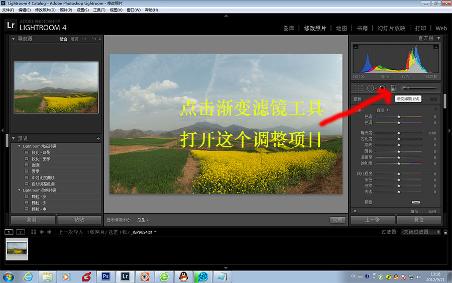The image size is (452, 283).
Task: Switch to main window display 1
Action: (x=9, y=232)
